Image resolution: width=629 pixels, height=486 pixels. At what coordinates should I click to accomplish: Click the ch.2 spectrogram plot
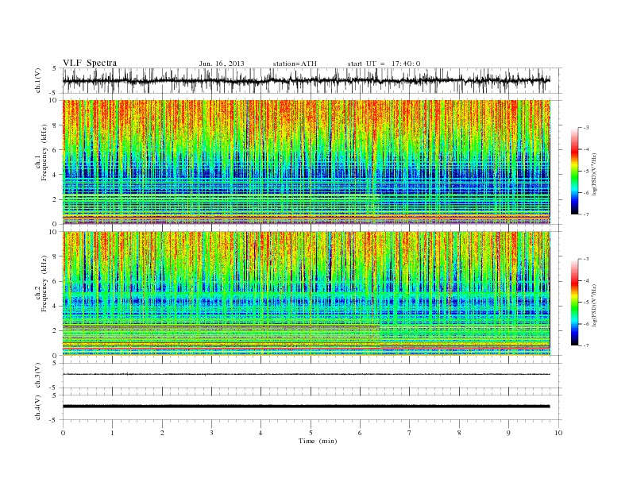(307, 293)
